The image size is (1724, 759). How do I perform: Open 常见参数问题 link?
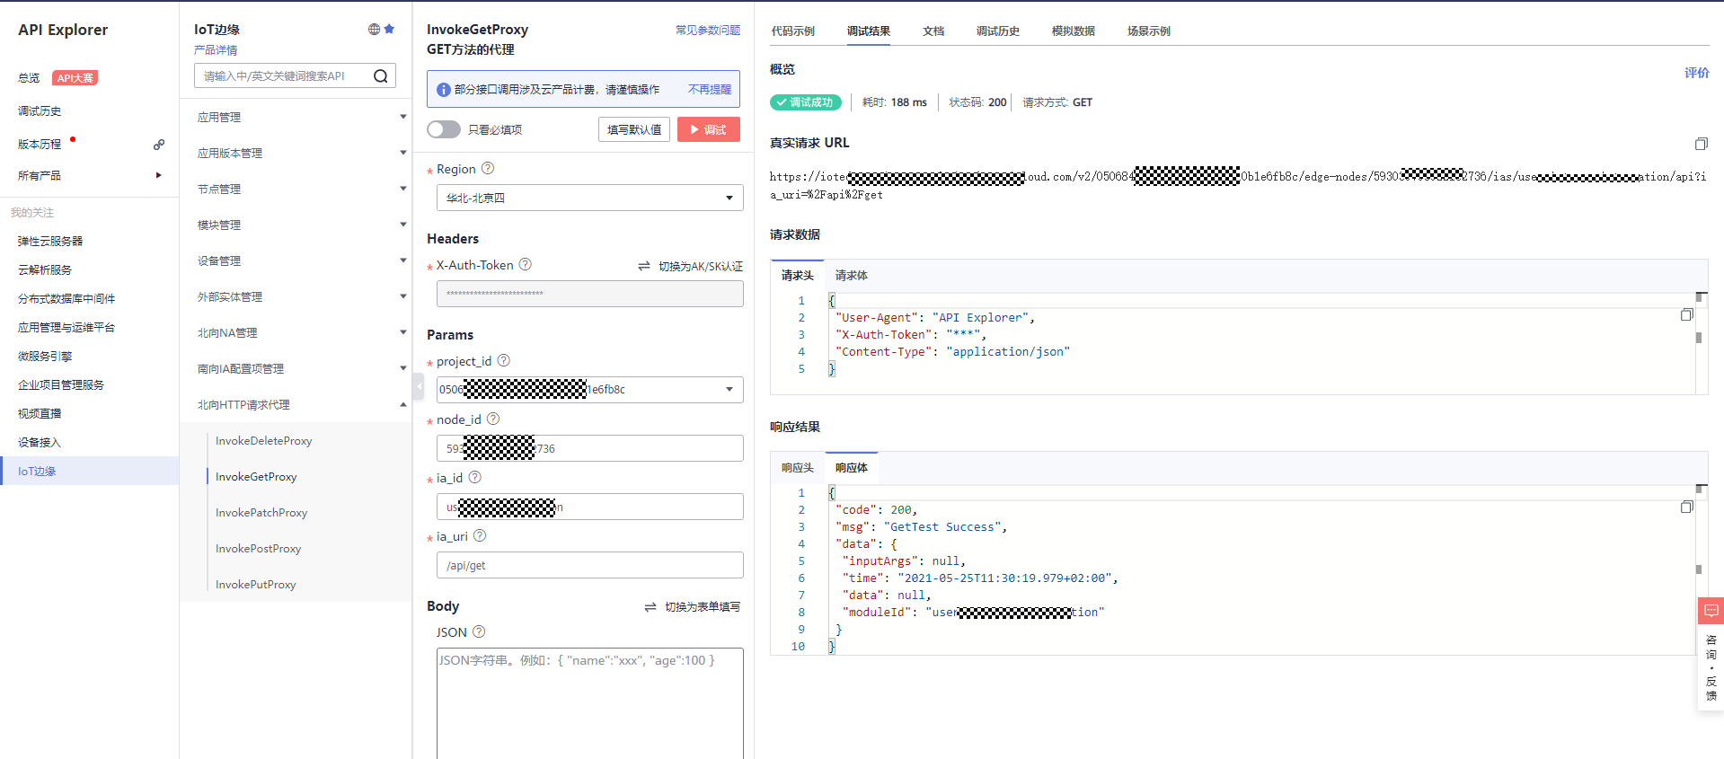708,30
